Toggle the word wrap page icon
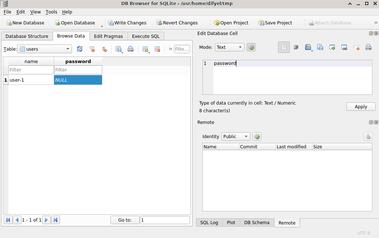Image resolution: width=379 pixels, height=238 pixels. point(284,47)
